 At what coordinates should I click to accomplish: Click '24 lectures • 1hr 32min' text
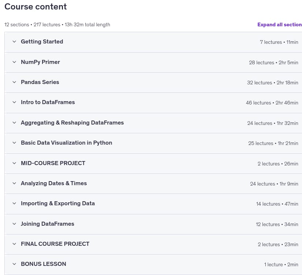(272, 123)
